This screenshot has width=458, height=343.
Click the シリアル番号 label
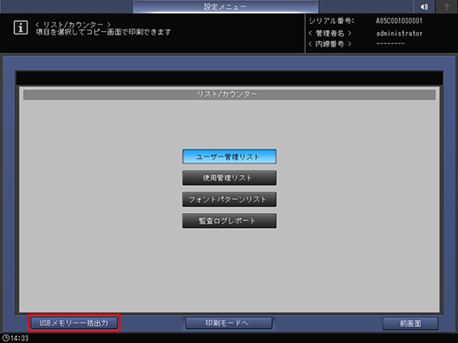coord(331,21)
